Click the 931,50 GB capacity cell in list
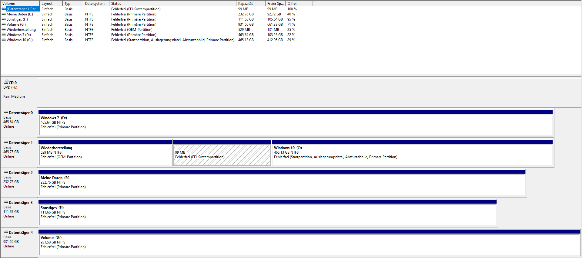582x258 pixels. point(246,24)
